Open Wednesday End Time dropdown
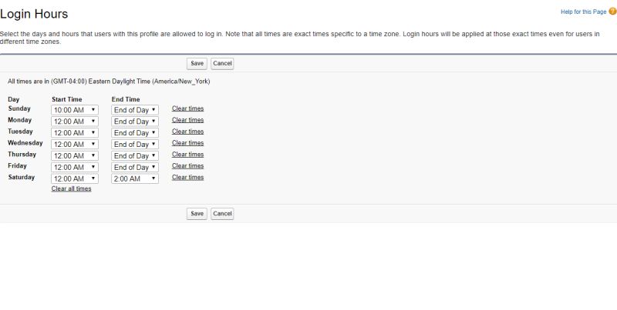 coord(135,144)
